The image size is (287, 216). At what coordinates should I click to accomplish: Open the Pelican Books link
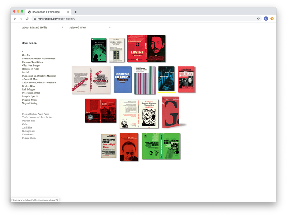point(29,138)
